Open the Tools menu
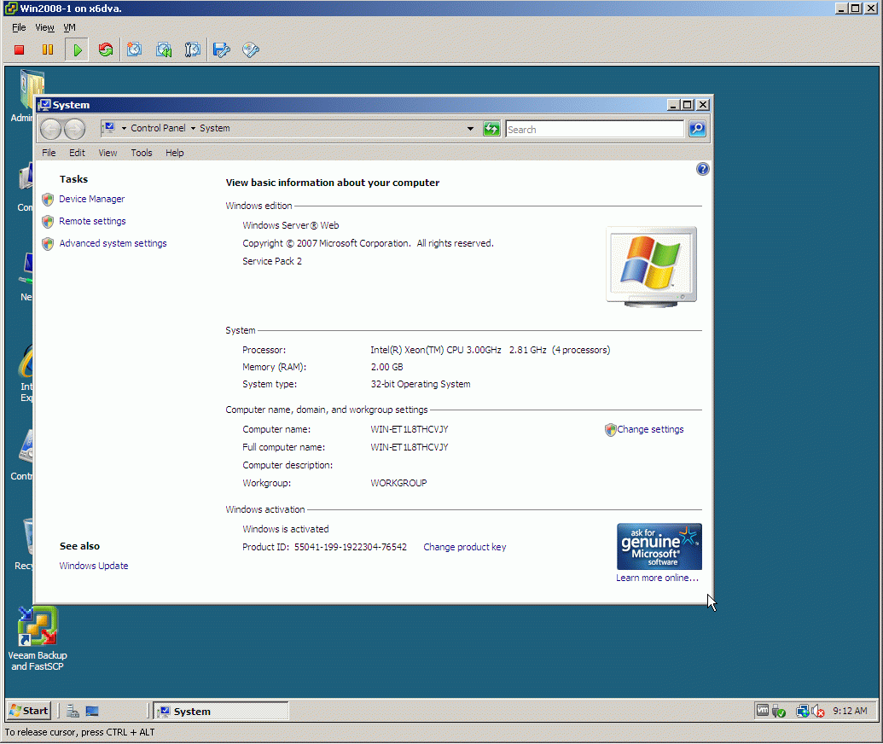 (x=142, y=153)
